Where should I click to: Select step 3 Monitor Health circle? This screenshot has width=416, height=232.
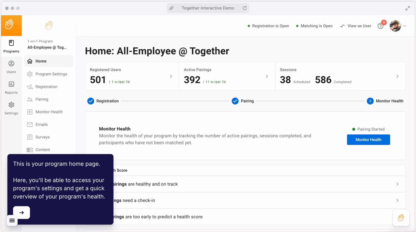(x=370, y=101)
